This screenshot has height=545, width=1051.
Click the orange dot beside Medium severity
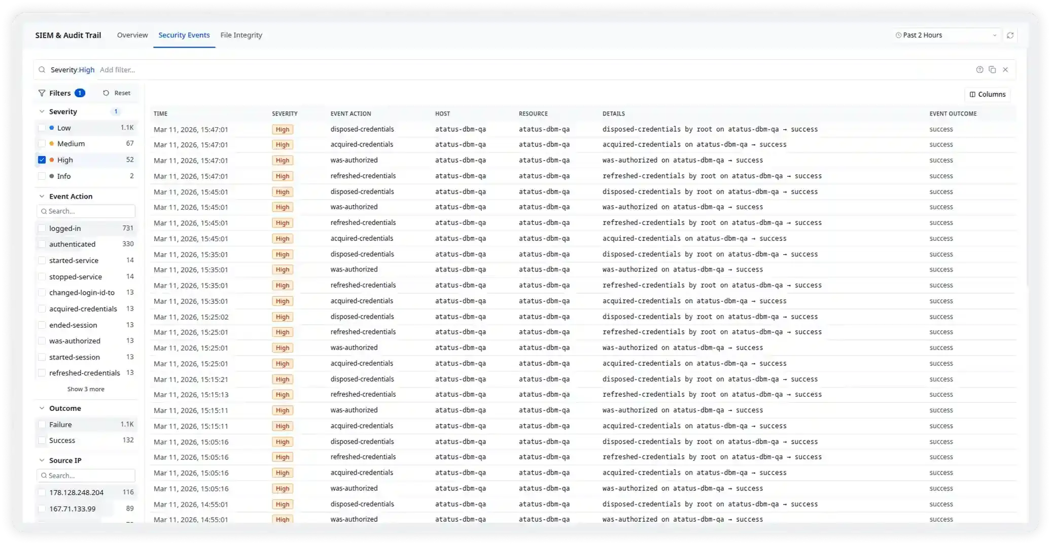[x=52, y=143]
